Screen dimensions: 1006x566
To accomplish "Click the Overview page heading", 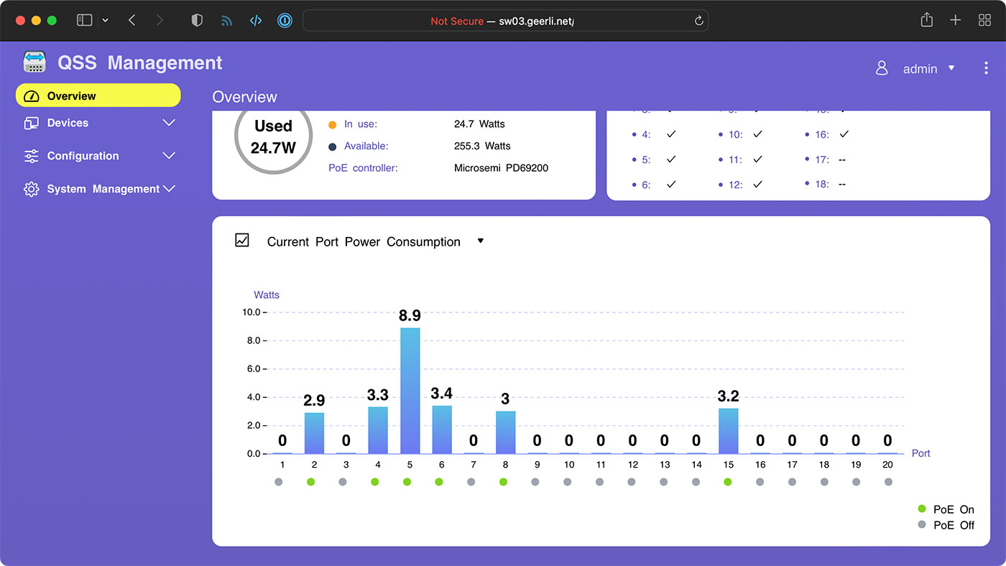I will [244, 97].
